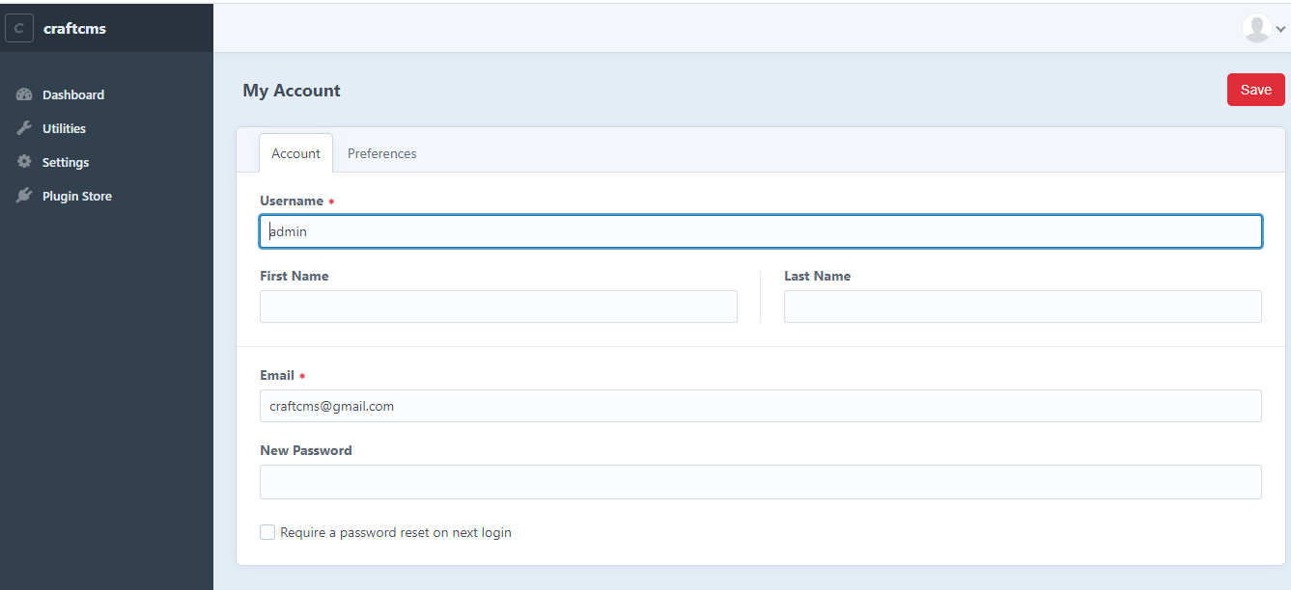Select the Email address field

760,406
